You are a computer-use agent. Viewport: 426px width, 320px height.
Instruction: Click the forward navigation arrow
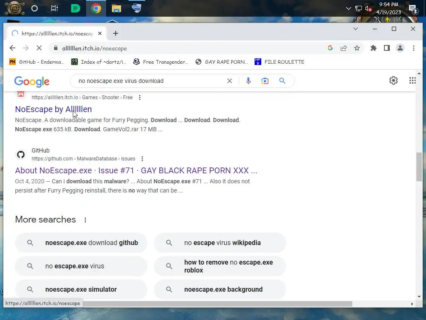pos(26,48)
